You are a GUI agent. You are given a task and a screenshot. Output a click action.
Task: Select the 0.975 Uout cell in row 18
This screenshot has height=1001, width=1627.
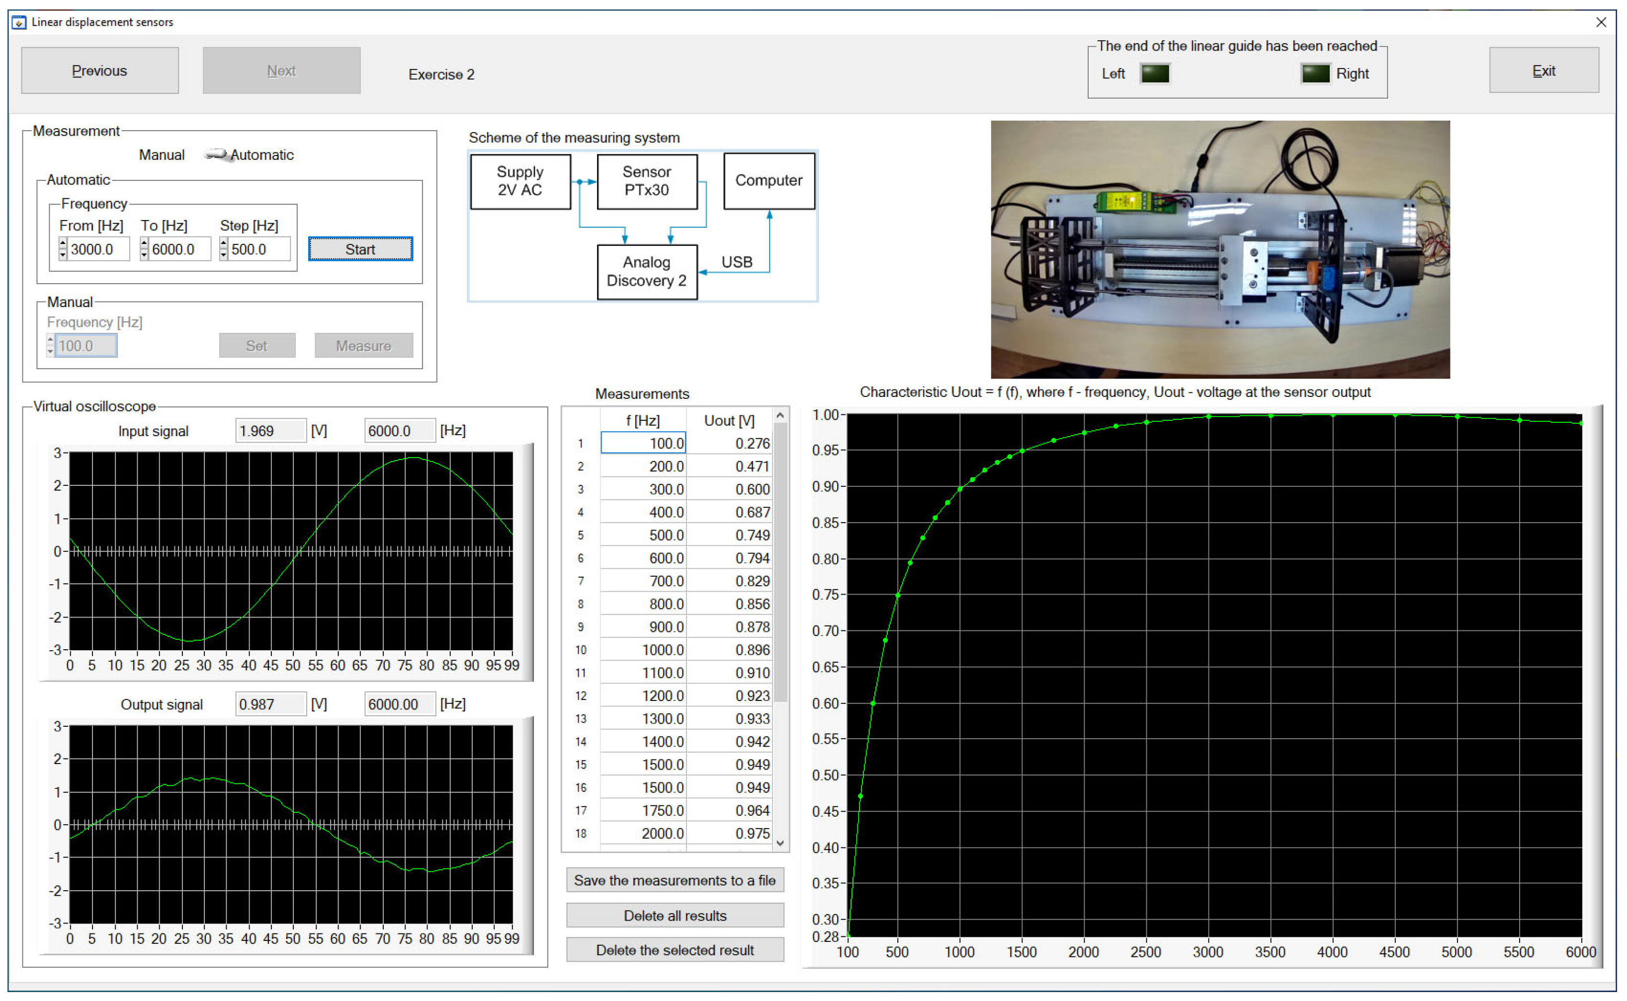pos(729,834)
